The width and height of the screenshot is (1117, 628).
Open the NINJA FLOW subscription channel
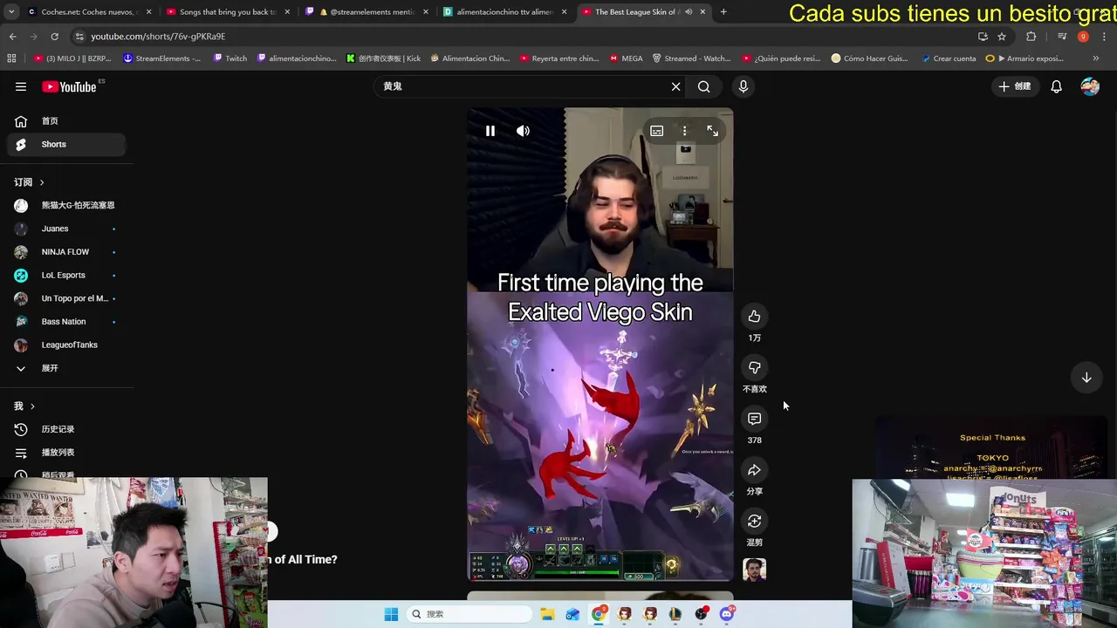65,252
